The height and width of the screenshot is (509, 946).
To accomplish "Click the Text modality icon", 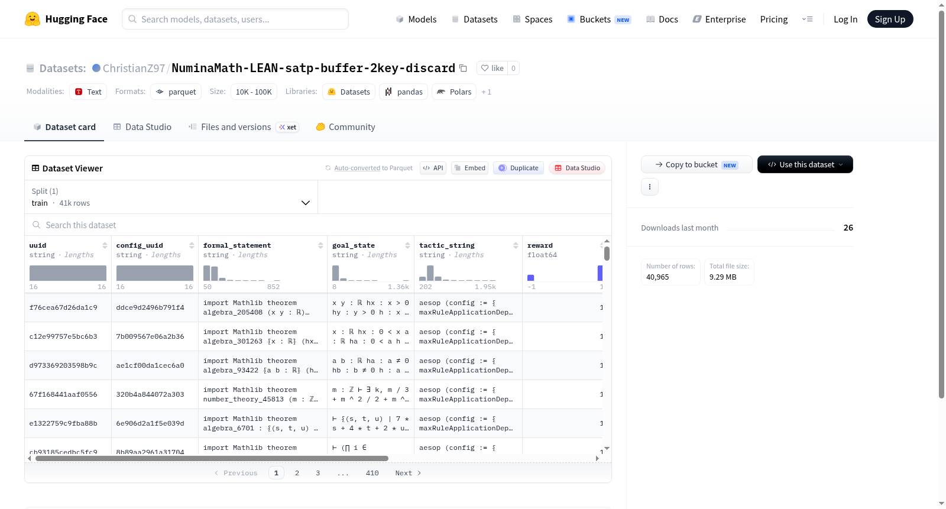I will (x=79, y=92).
